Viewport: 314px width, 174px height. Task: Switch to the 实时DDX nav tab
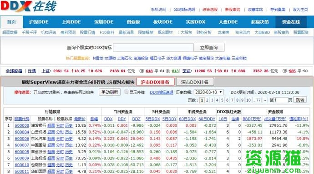[x=195, y=22]
